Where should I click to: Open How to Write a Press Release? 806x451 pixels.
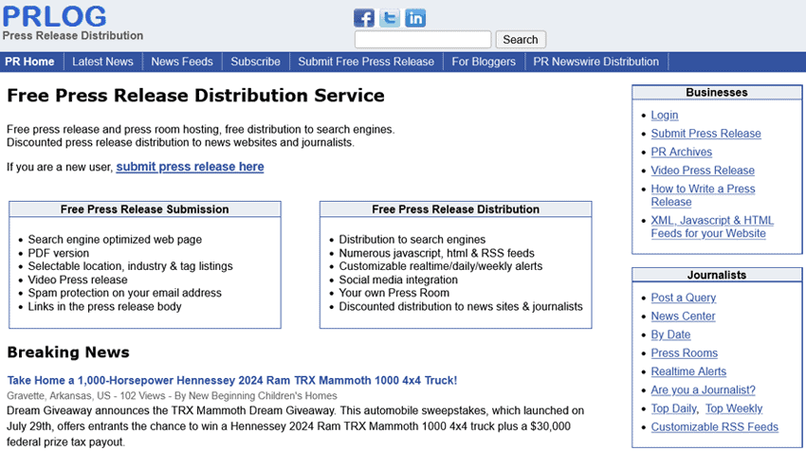[x=703, y=195]
